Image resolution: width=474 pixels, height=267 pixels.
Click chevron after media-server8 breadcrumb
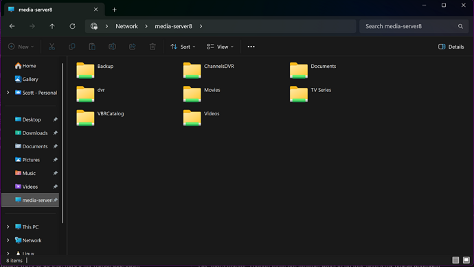(201, 26)
